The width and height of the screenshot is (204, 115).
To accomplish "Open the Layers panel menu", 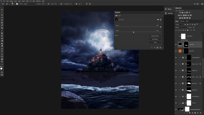I will (x=203, y=21).
